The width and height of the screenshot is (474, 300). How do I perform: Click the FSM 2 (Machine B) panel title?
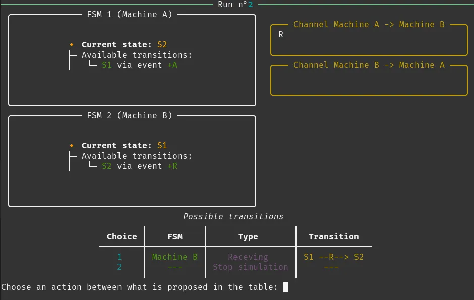pos(130,116)
